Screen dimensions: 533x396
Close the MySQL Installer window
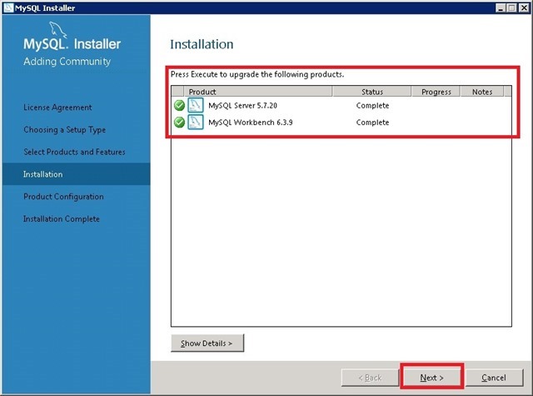pos(524,8)
